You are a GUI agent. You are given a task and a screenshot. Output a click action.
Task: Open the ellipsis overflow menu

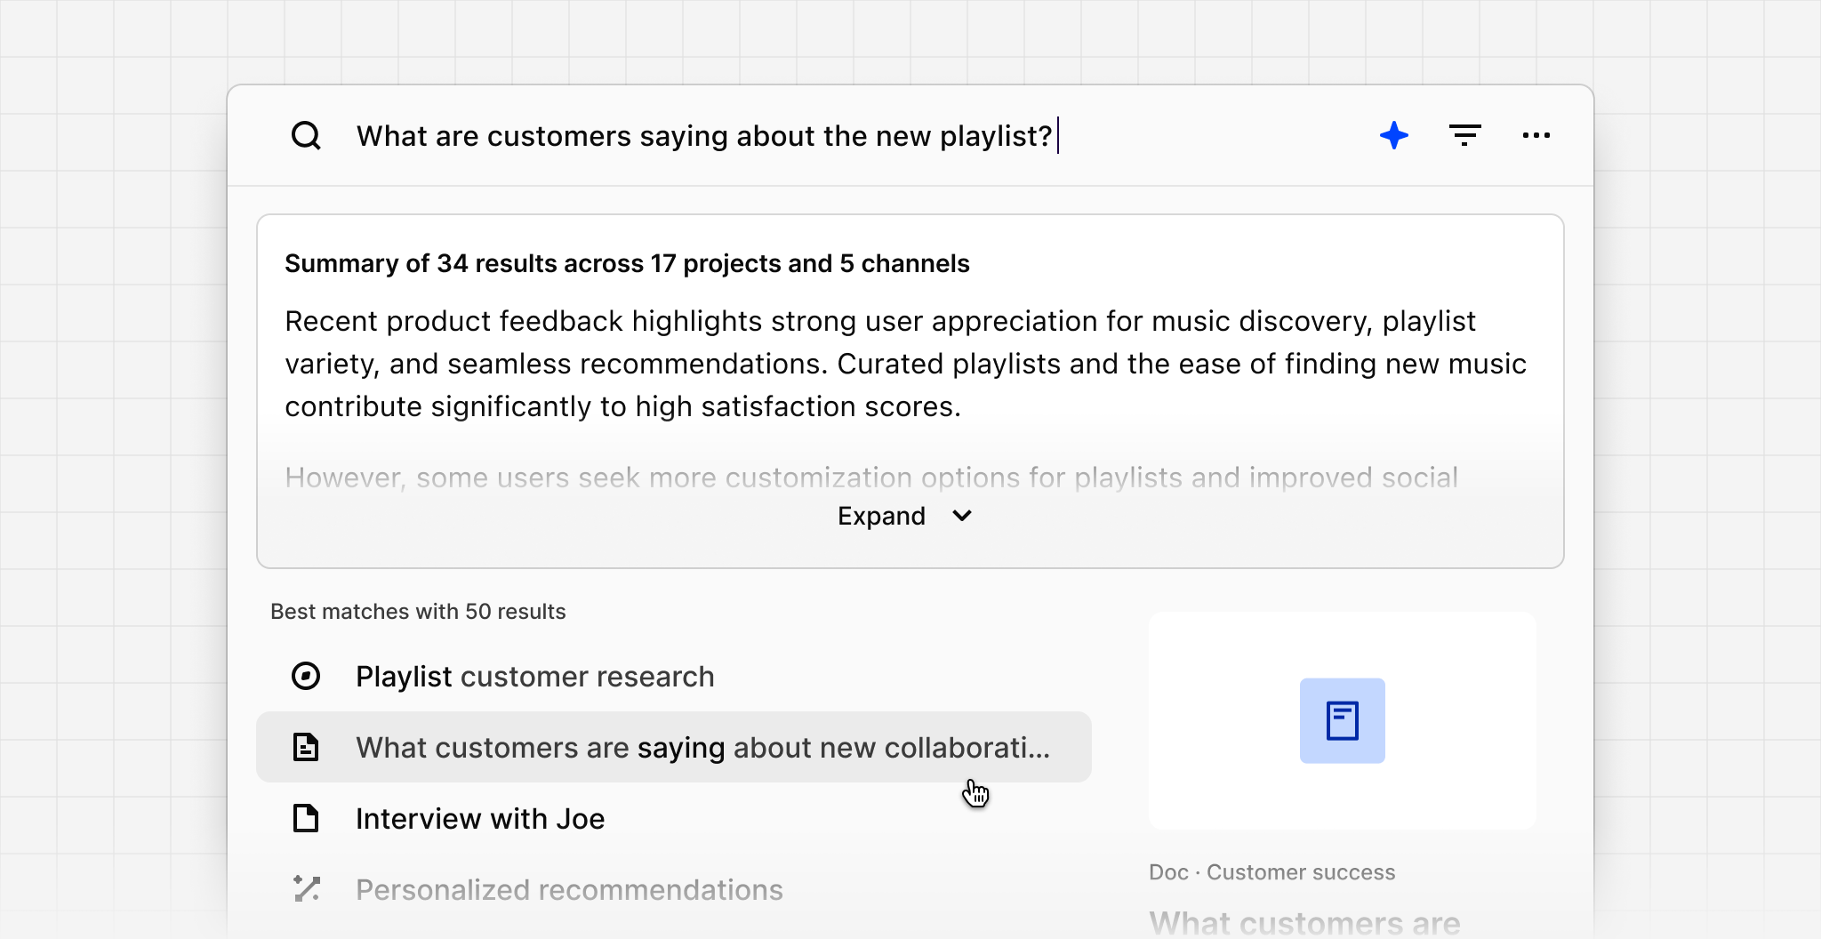click(x=1536, y=135)
